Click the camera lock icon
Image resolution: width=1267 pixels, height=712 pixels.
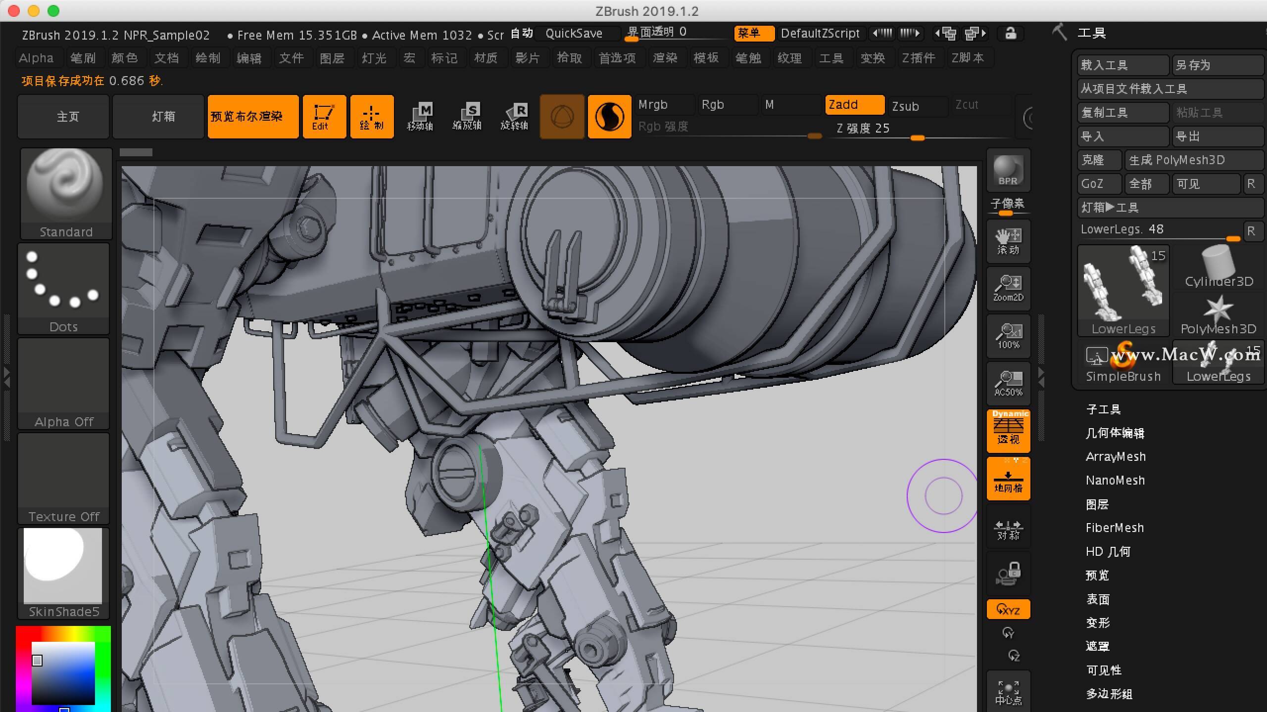[1008, 574]
